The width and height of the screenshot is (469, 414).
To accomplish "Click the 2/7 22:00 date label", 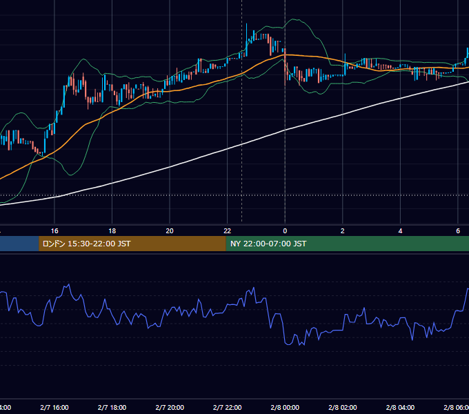I will pyautogui.click(x=228, y=407).
